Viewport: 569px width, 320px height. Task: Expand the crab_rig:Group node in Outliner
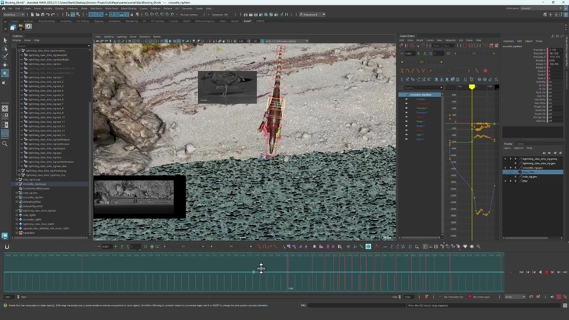pyautogui.click(x=16, y=179)
